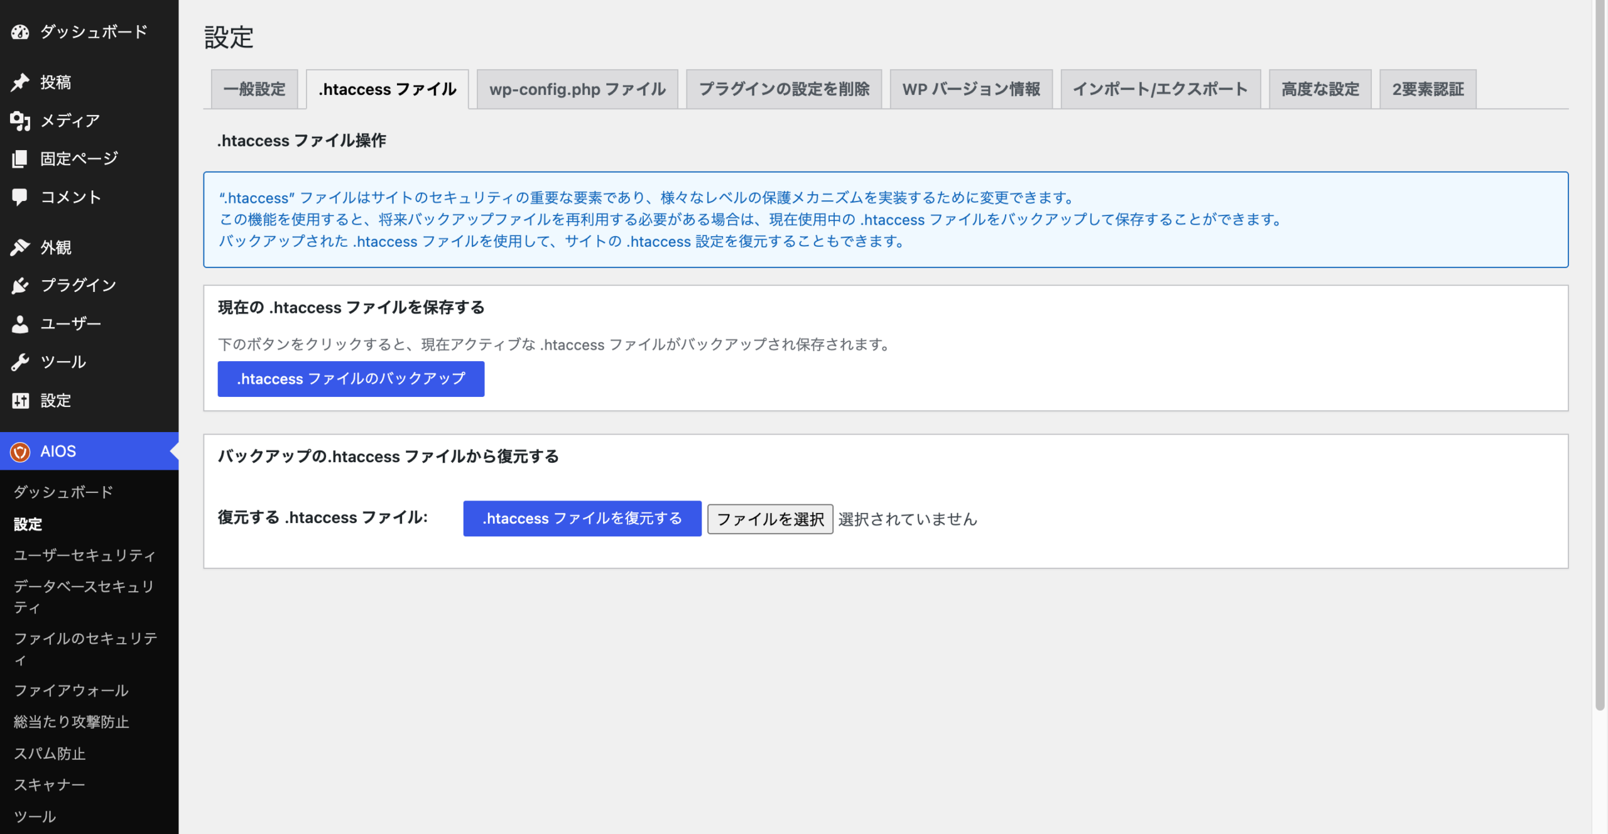1608x834 pixels.
Task: Click the user silhouette icon for ユーザー
Action: coord(20,324)
